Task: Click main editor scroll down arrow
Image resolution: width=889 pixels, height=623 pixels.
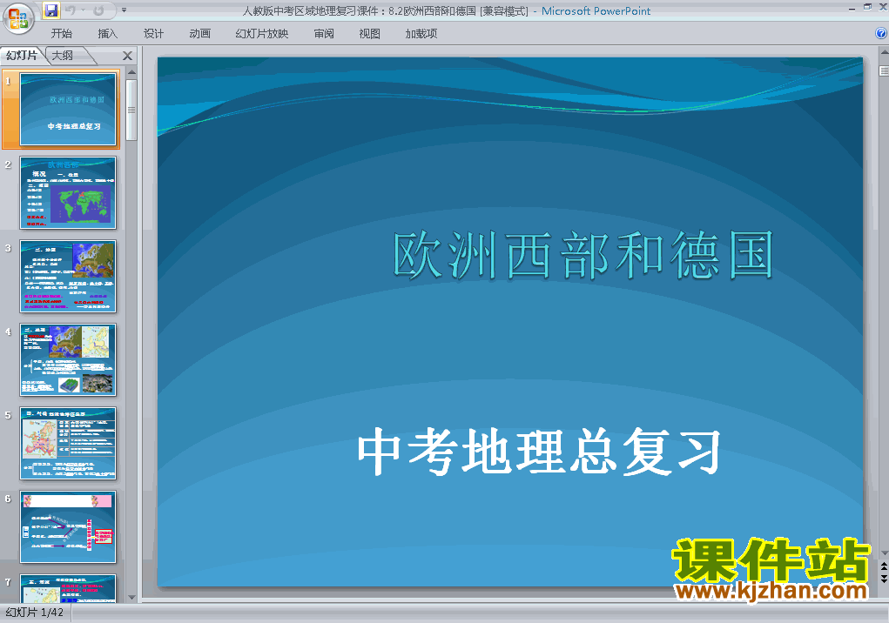Action: point(884,553)
